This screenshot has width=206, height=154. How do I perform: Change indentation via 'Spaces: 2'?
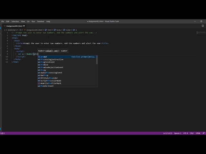tap(178, 133)
